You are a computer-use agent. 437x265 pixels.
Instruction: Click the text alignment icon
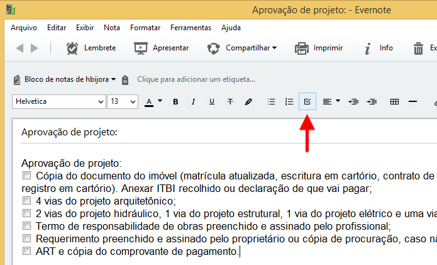(x=327, y=102)
